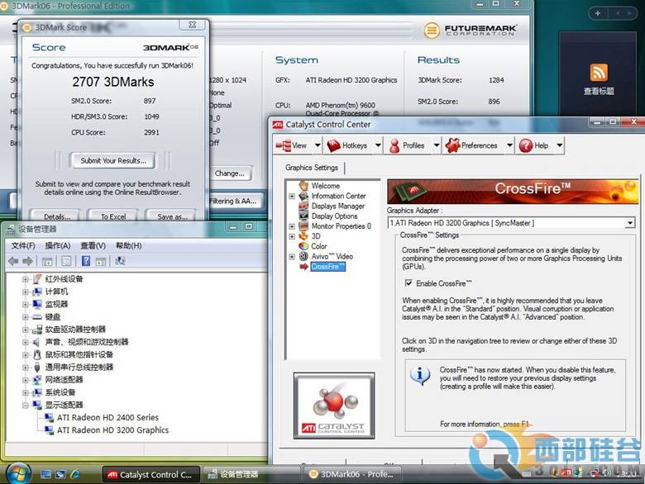This screenshot has height=484, width=645.
Task: Select ATI Radeon HD 2400 Series device
Action: click(x=107, y=417)
